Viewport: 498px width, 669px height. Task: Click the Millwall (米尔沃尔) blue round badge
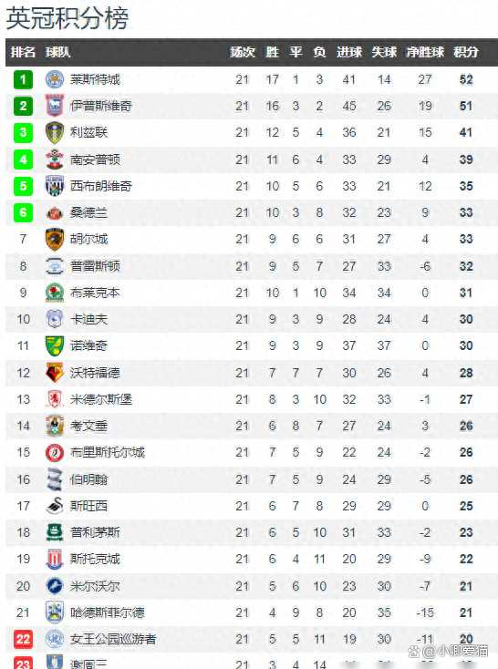pos(55,586)
